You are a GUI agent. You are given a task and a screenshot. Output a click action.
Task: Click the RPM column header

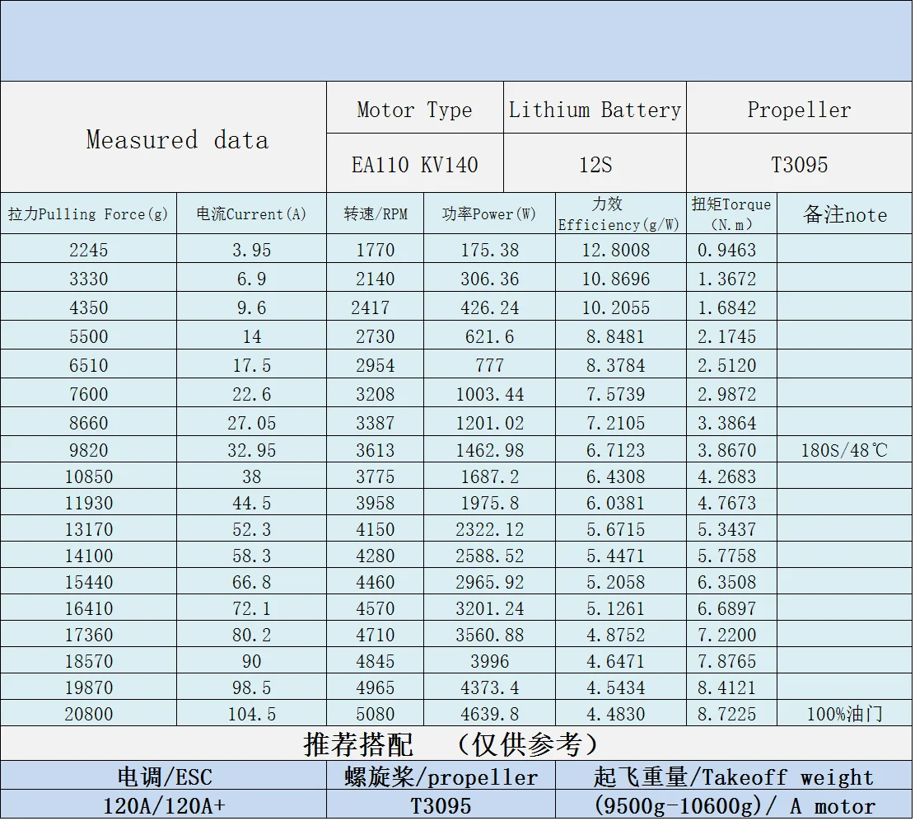tap(376, 213)
